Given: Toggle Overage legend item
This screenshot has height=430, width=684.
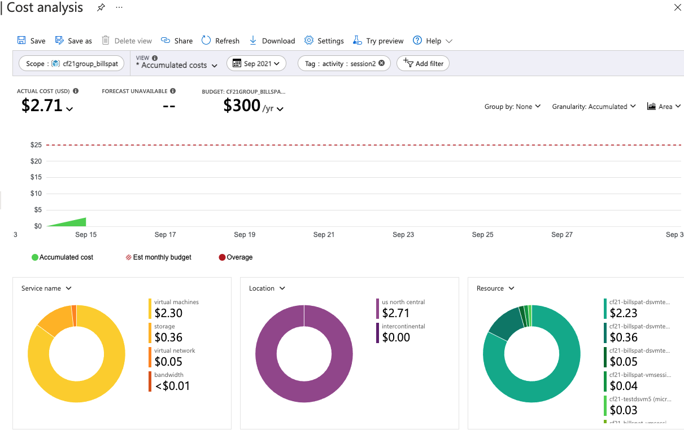Looking at the screenshot, I should click(x=236, y=257).
